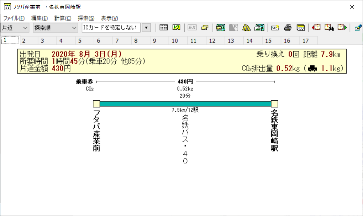
Task: Click the yellow stacked tickets icon
Action: tap(205, 28)
